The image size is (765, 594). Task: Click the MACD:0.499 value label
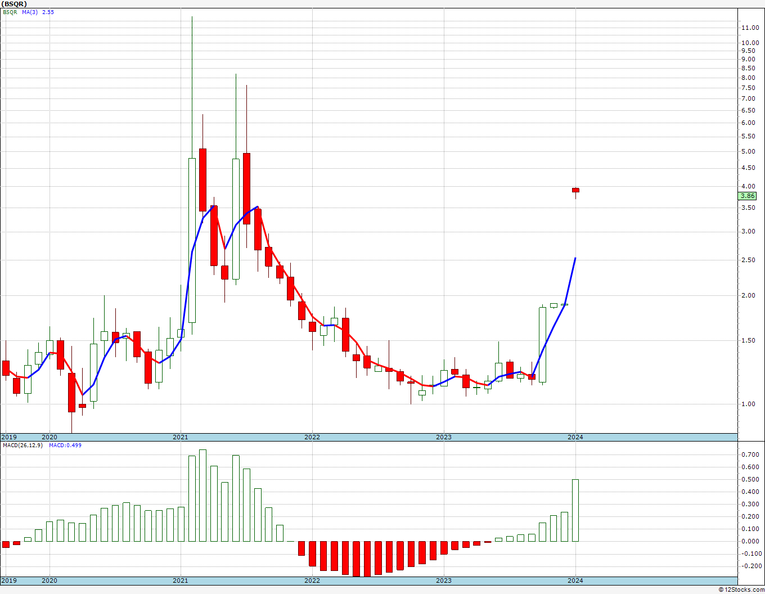pyautogui.click(x=65, y=445)
